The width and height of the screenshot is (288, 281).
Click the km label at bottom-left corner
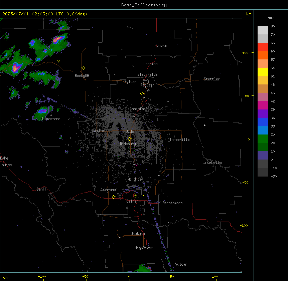tap(5, 277)
